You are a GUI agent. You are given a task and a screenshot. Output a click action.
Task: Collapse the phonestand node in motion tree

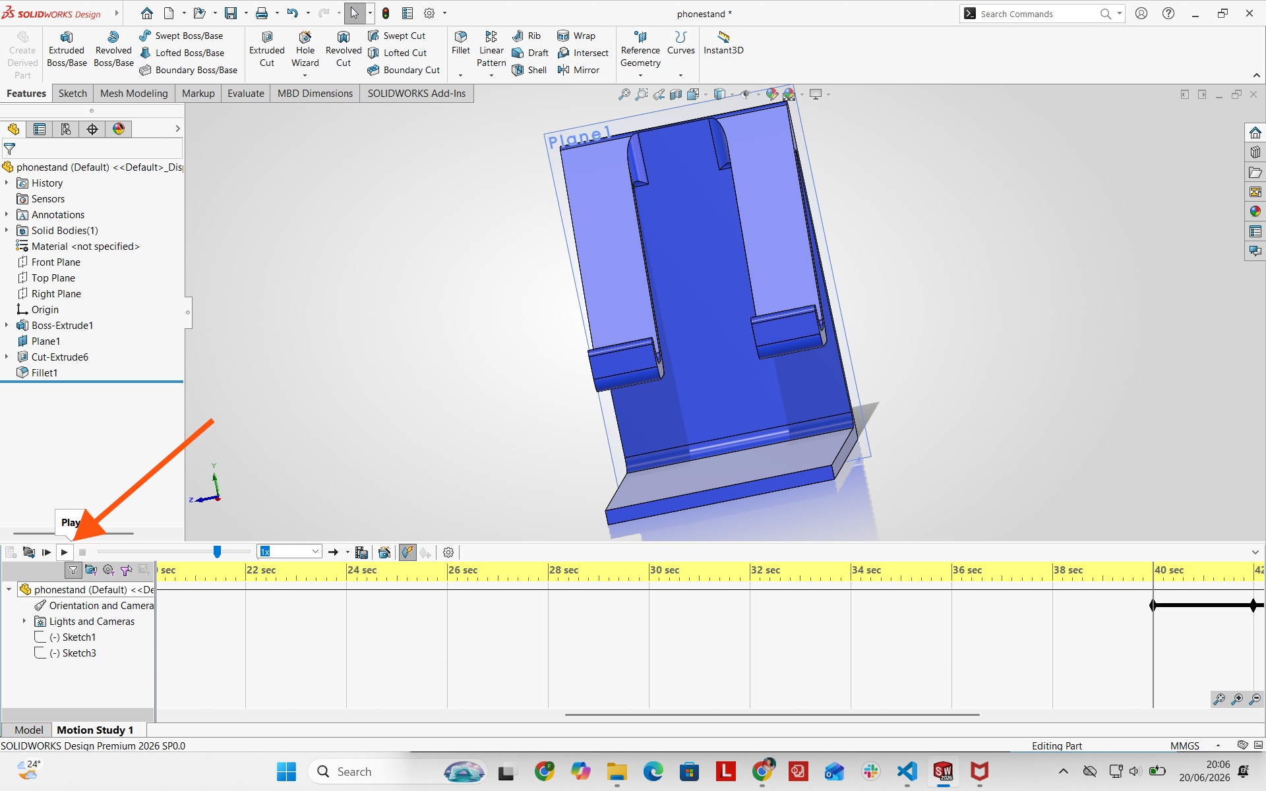pyautogui.click(x=9, y=589)
